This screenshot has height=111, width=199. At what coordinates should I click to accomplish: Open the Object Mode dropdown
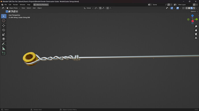click(x=13, y=8)
